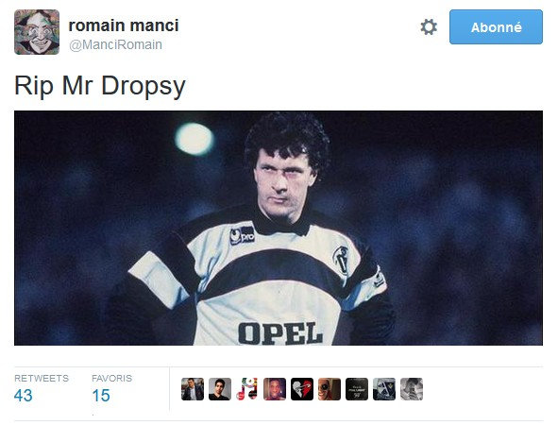Open the @ManciRomain handle link
This screenshot has height=425, width=558.
115,44
